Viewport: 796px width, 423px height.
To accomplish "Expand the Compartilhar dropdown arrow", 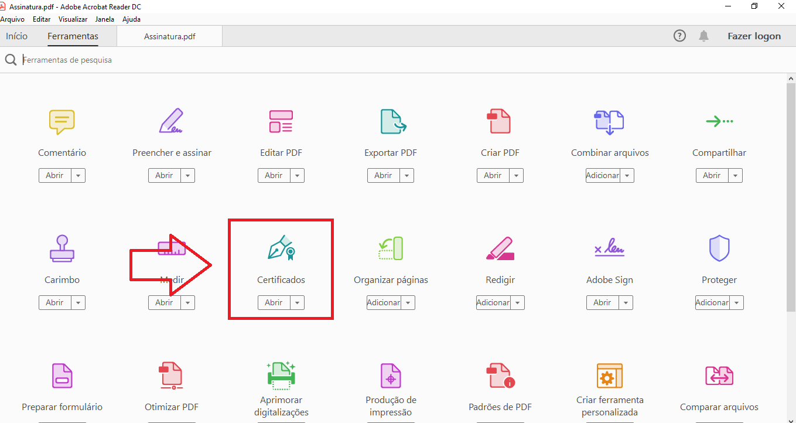I will (736, 175).
